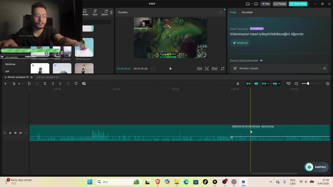Open the track header more-options menu
The height and width of the screenshot is (187, 333).
(26, 133)
